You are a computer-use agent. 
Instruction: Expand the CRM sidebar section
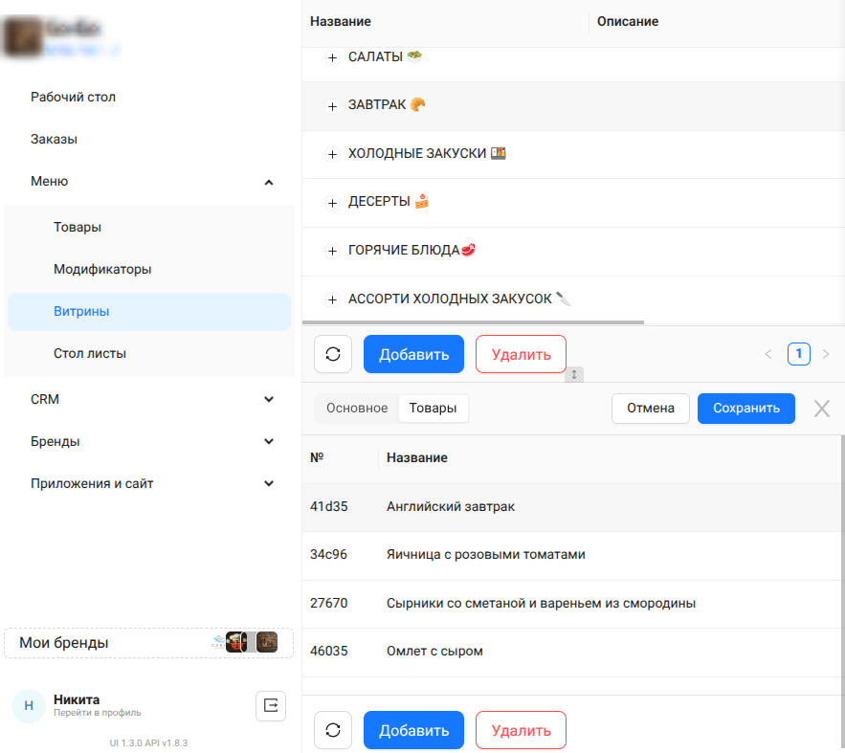tap(269, 400)
